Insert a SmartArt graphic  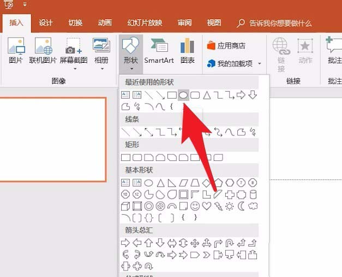159,51
